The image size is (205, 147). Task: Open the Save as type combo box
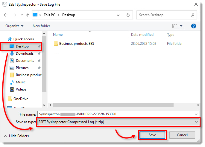click(118, 122)
